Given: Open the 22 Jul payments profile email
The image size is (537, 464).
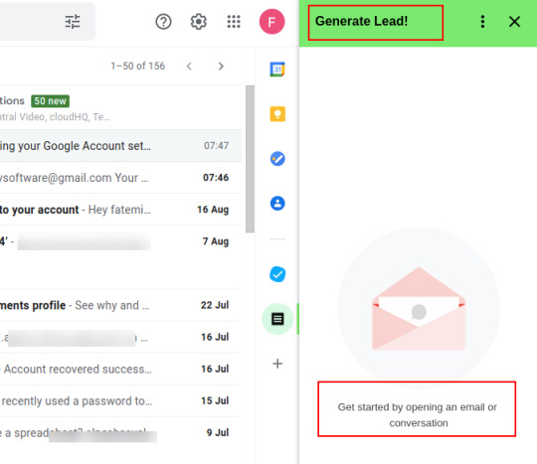Looking at the screenshot, I should click(x=120, y=305).
